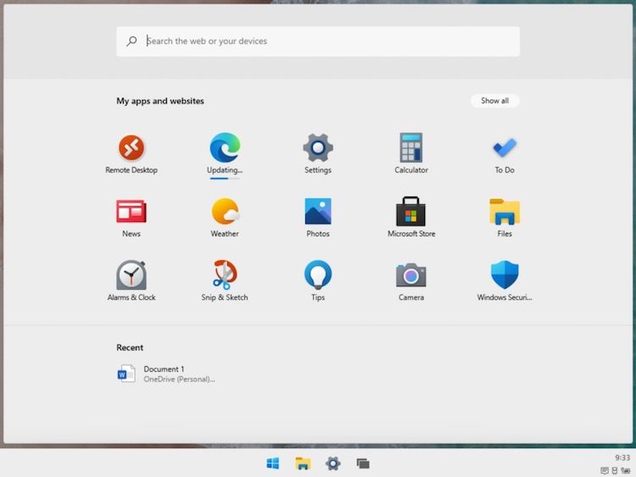Open the Files app in the grid
The width and height of the screenshot is (636, 477).
pos(505,212)
